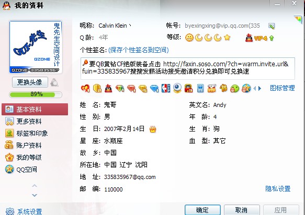
Task: Click into the personal signature text box
Action: point(188,68)
